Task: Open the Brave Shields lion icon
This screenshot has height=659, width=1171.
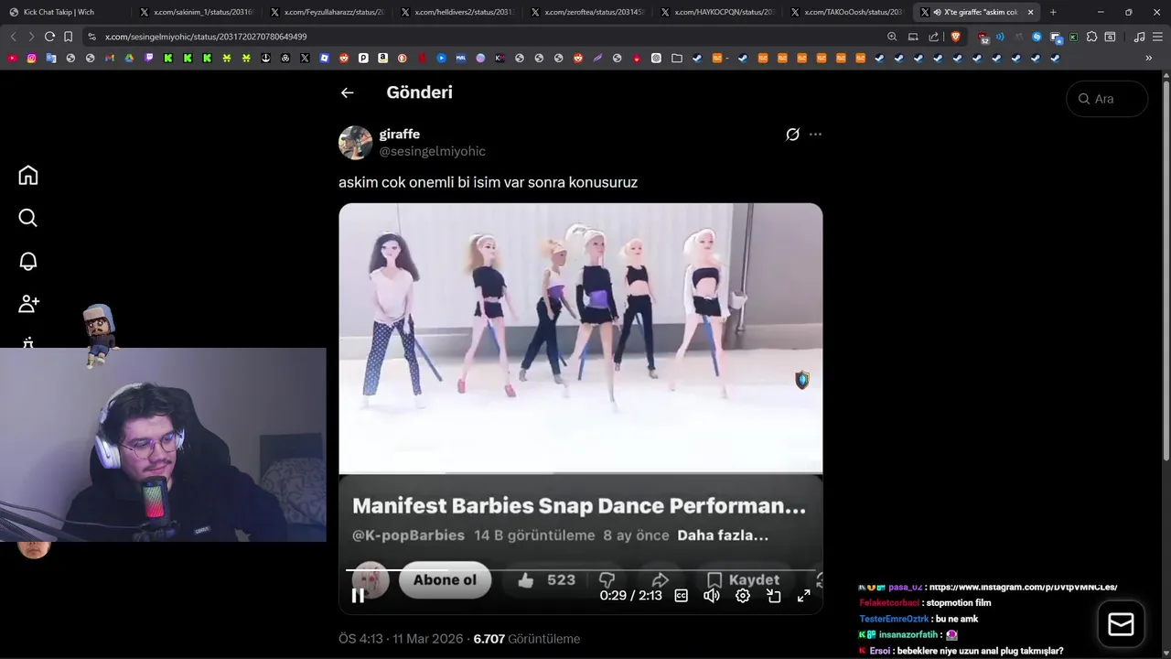Action: click(956, 37)
